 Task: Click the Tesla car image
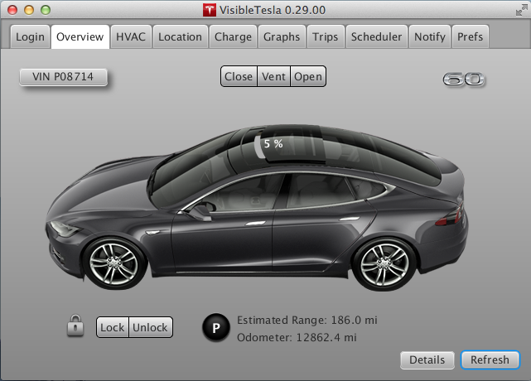coord(257,207)
